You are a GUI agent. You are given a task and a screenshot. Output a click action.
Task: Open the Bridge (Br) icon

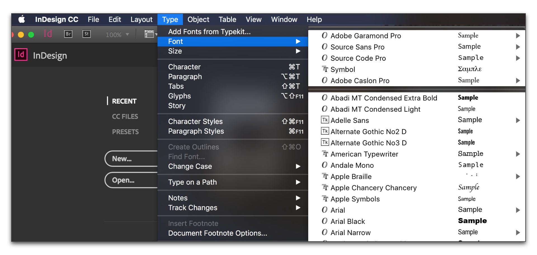point(68,34)
